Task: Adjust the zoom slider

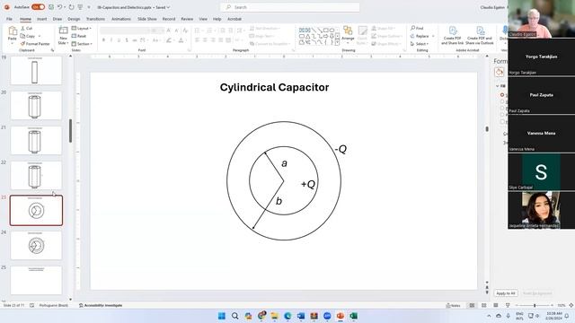Action: point(535,305)
